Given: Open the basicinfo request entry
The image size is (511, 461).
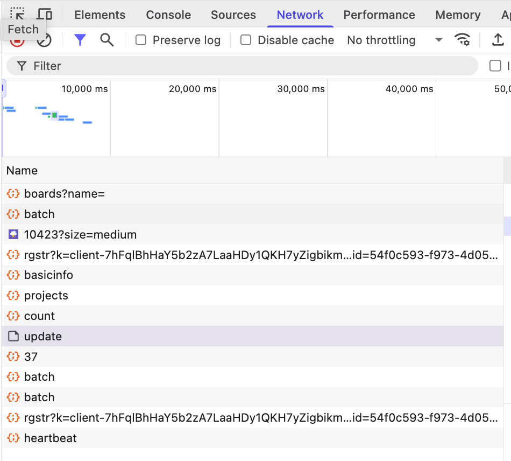Looking at the screenshot, I should (x=49, y=275).
